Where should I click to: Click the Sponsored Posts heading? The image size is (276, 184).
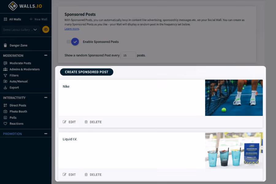(x=80, y=14)
